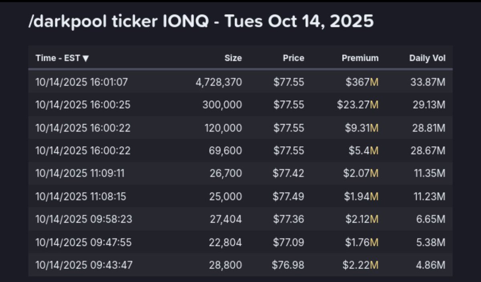Click the $367M premium value

click(x=361, y=82)
